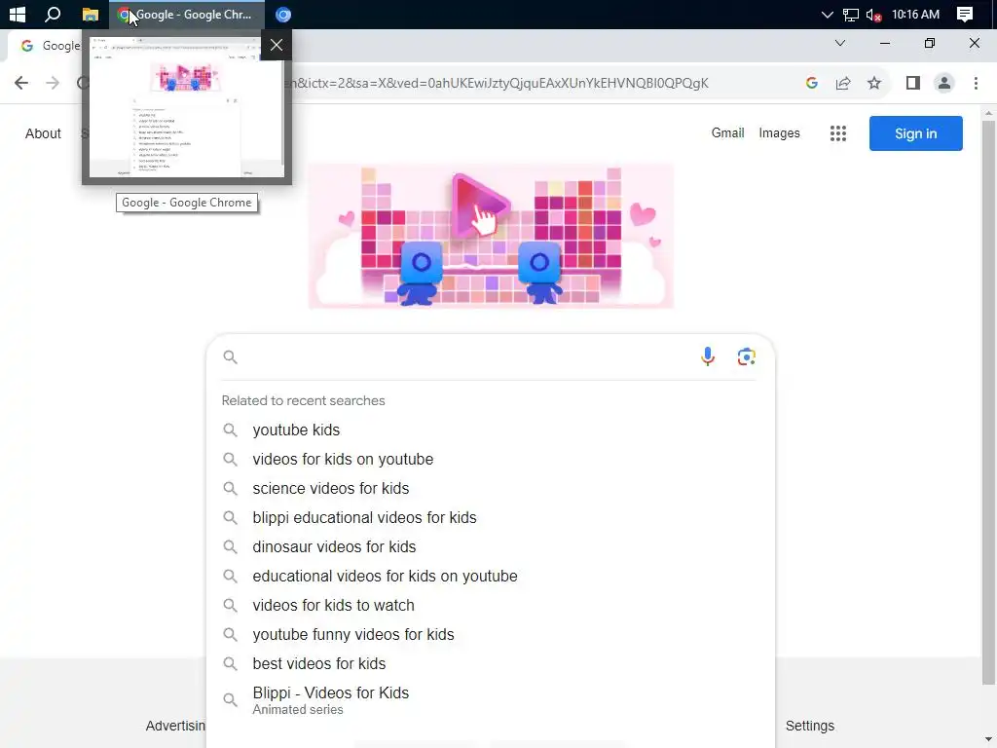
Task: Close the taskbar preview thumbnail window
Action: click(276, 45)
